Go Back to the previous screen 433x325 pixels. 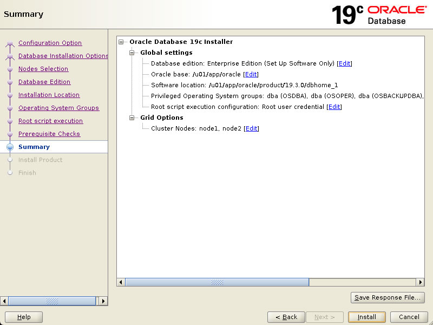(286, 317)
